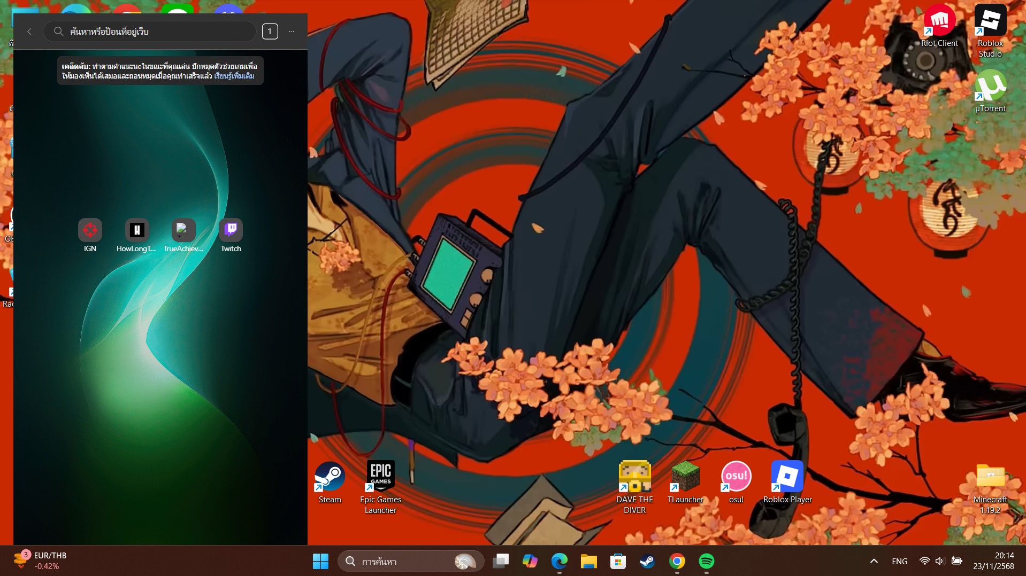This screenshot has height=576, width=1026.
Task: Open the Epic Games Launcher desktop shortcut
Action: (380, 477)
